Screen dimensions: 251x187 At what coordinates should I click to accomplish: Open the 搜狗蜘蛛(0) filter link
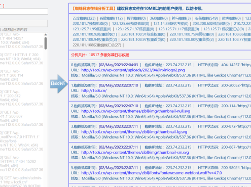point(136,18)
